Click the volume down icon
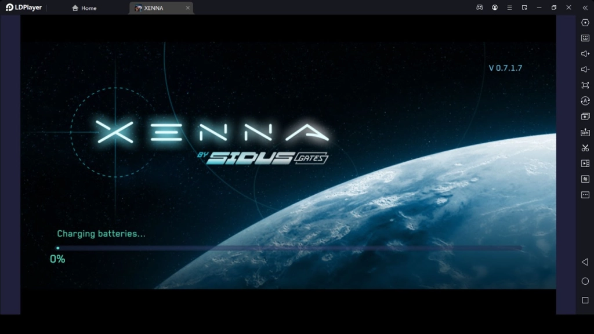 coord(585,70)
